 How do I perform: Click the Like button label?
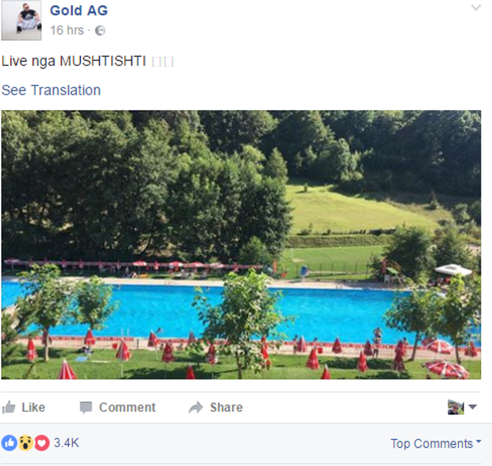point(33,407)
